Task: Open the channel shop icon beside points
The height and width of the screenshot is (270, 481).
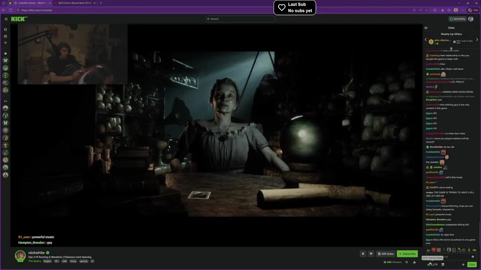Action: tap(443, 264)
